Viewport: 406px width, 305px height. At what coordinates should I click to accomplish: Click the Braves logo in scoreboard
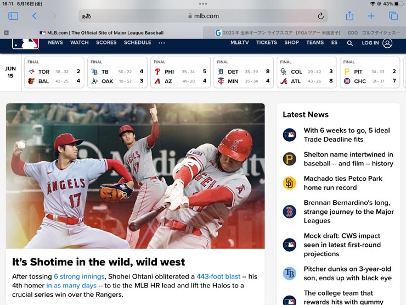(x=284, y=81)
